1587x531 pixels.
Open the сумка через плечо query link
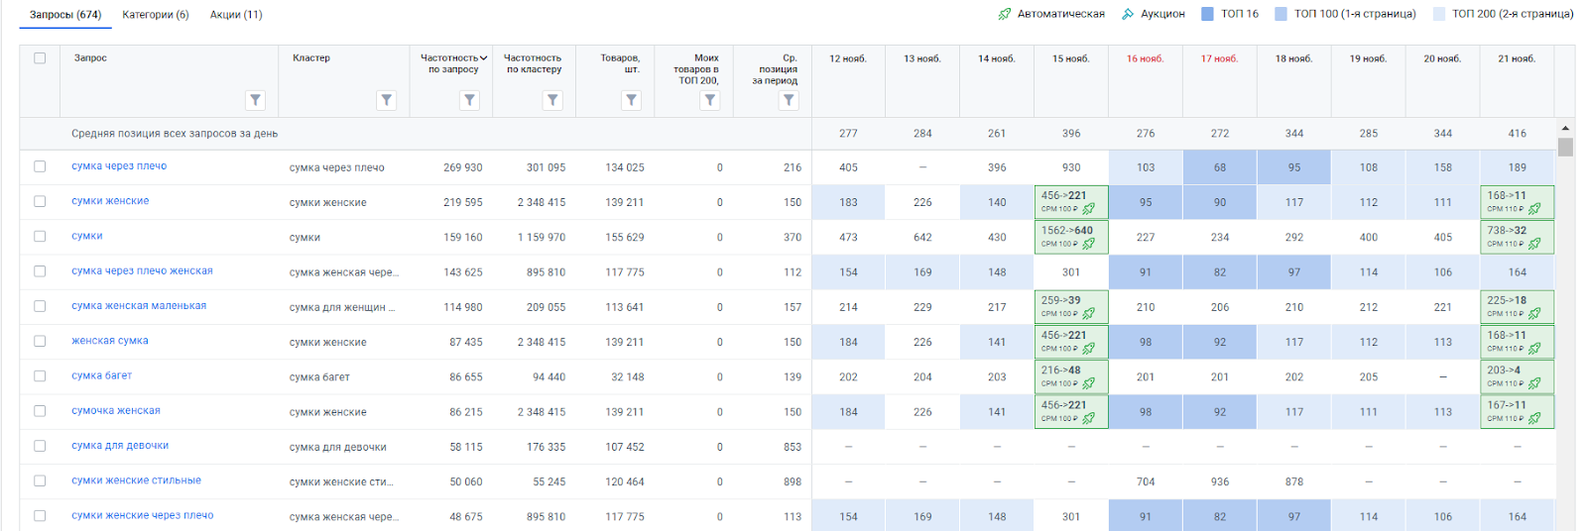(x=119, y=166)
